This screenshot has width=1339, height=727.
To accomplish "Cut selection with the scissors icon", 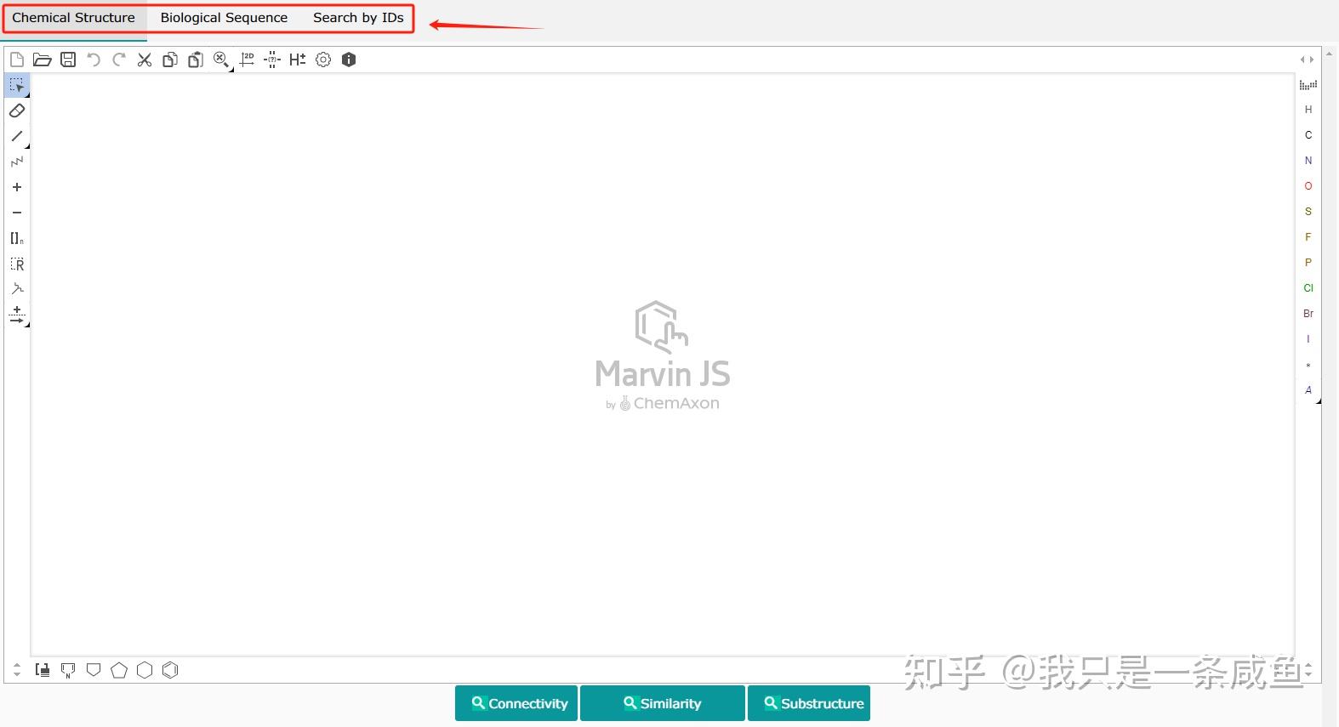I will tap(145, 60).
